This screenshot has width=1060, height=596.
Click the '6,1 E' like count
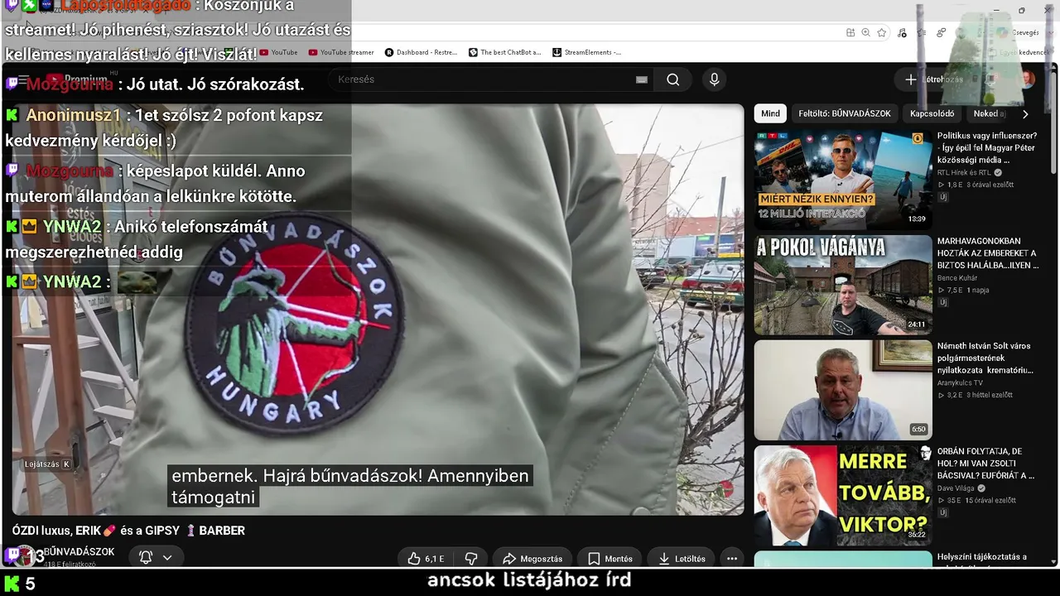(434, 559)
